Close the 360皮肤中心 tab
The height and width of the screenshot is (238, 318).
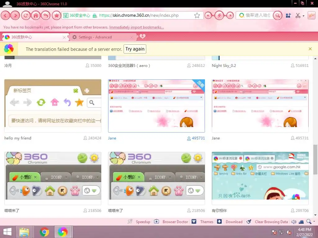pyautogui.click(x=64, y=37)
